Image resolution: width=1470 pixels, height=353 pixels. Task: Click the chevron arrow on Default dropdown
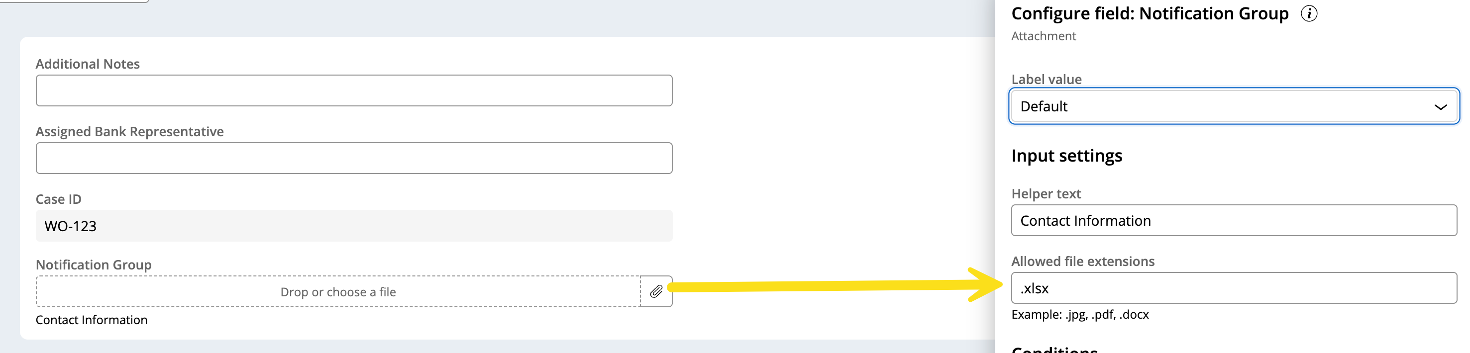pyautogui.click(x=1440, y=106)
